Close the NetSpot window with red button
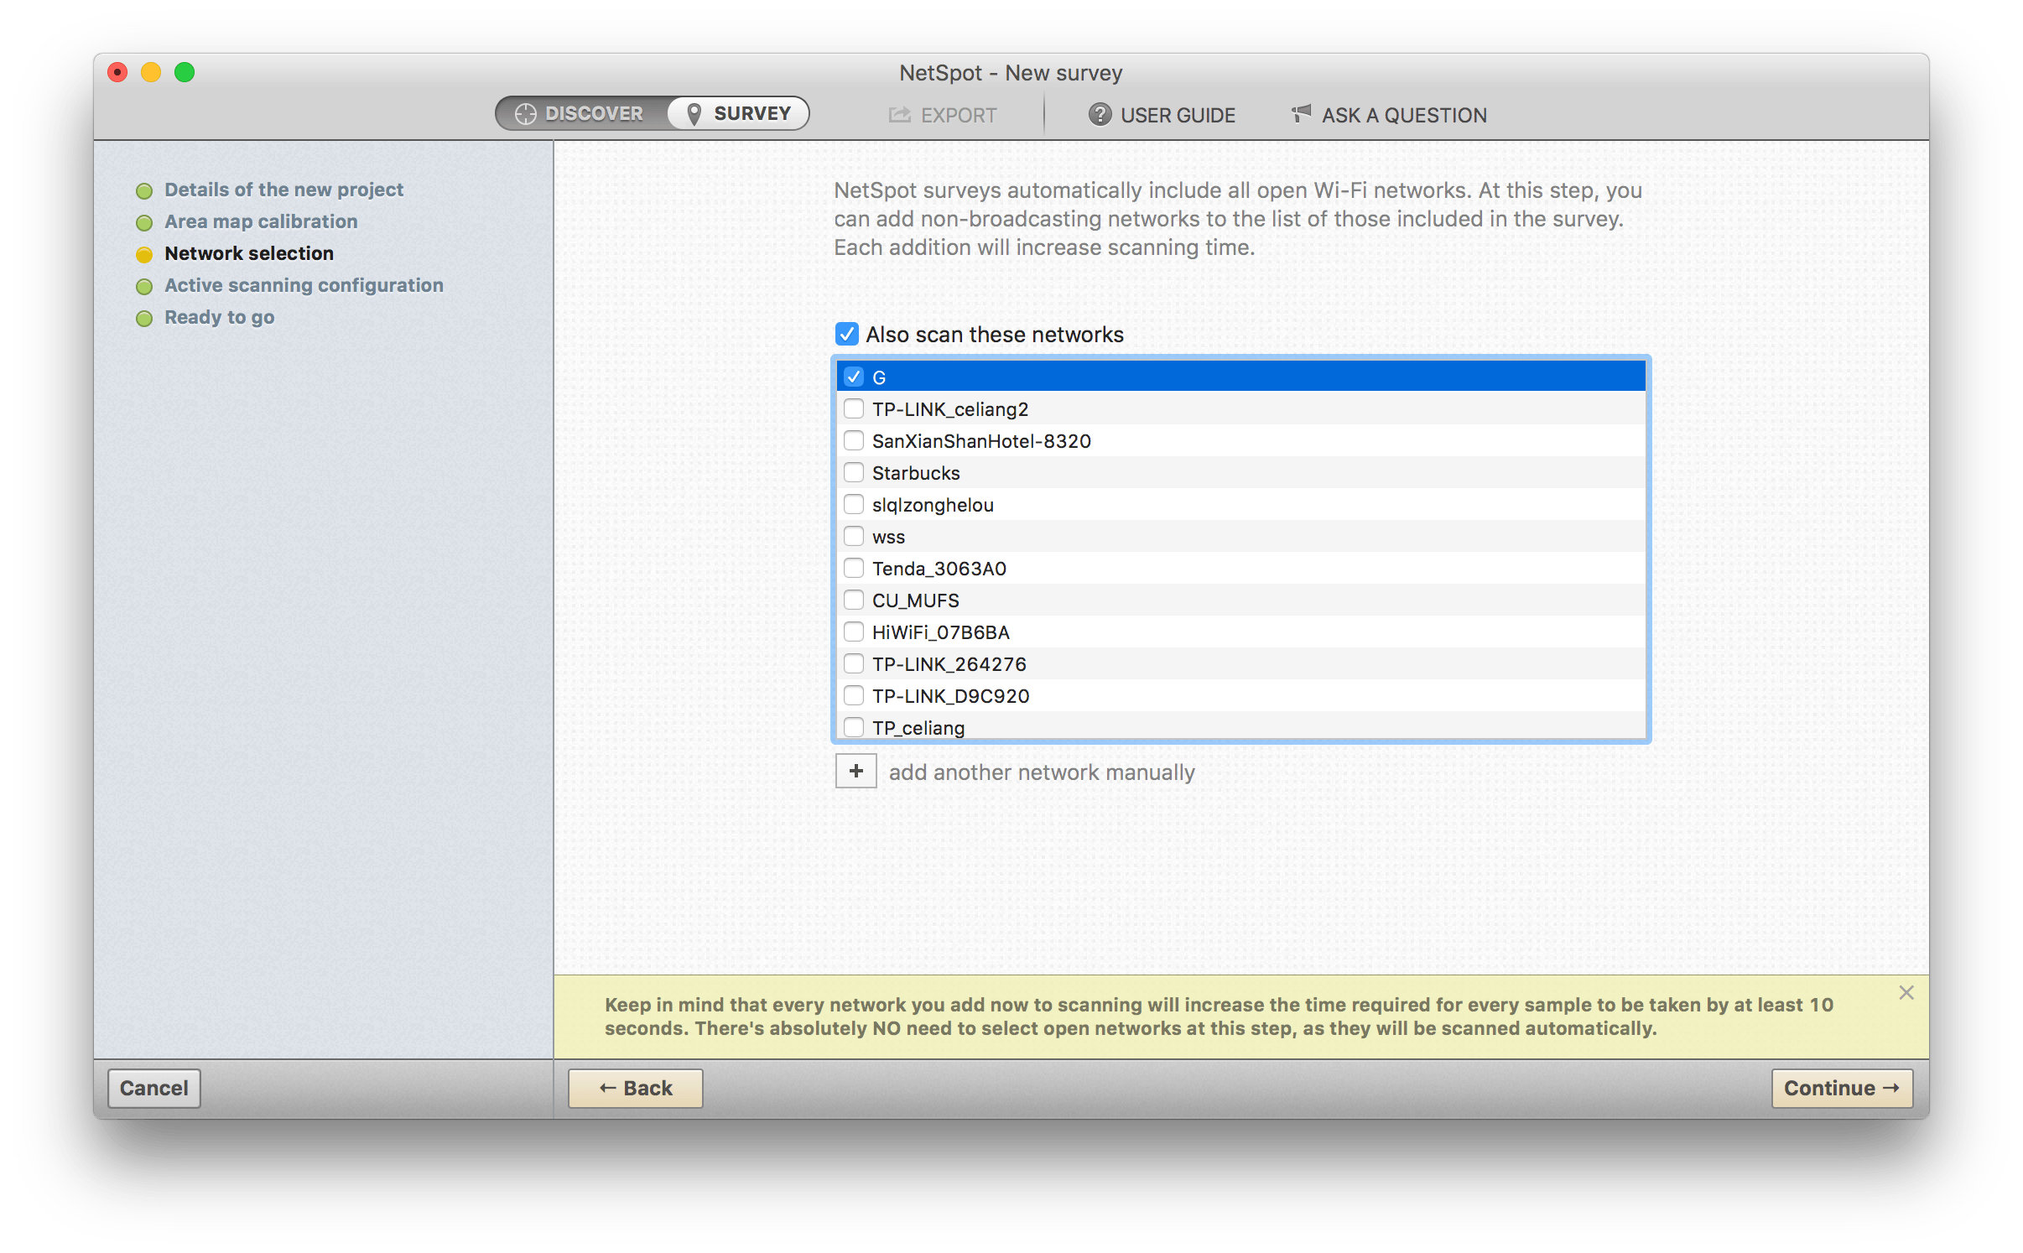This screenshot has width=2023, height=1253. coord(117,73)
